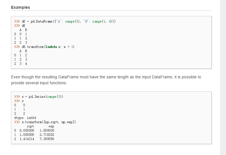
Task: Click the '>>> df' prompt line
Action: click(19, 26)
